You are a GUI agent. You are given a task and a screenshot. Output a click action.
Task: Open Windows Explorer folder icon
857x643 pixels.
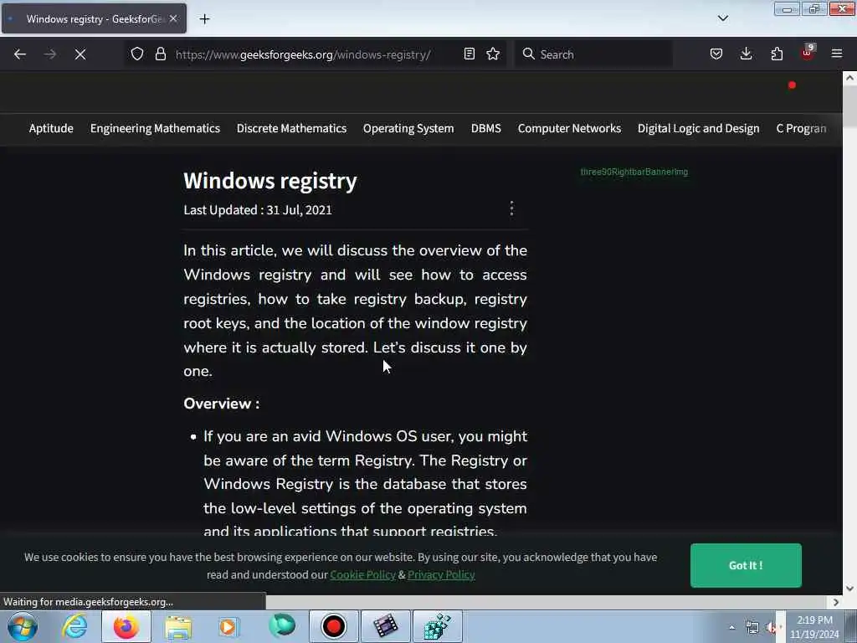pyautogui.click(x=178, y=627)
